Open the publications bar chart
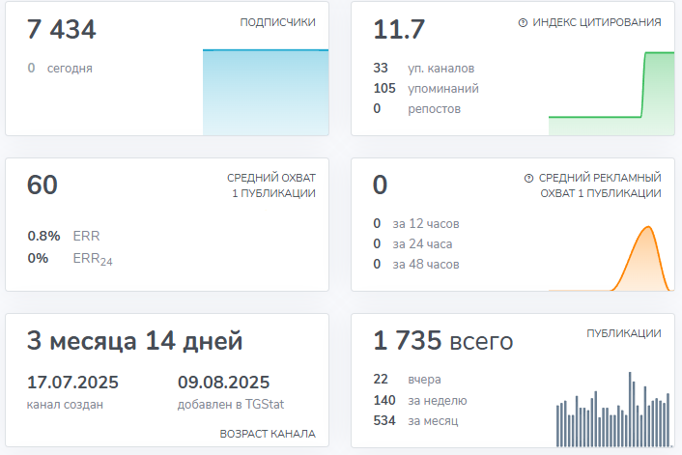The height and width of the screenshot is (455, 682). point(612,411)
